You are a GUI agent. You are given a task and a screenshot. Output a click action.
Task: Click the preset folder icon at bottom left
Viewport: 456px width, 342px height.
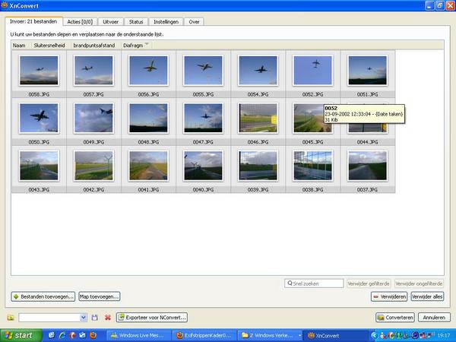click(x=11, y=317)
